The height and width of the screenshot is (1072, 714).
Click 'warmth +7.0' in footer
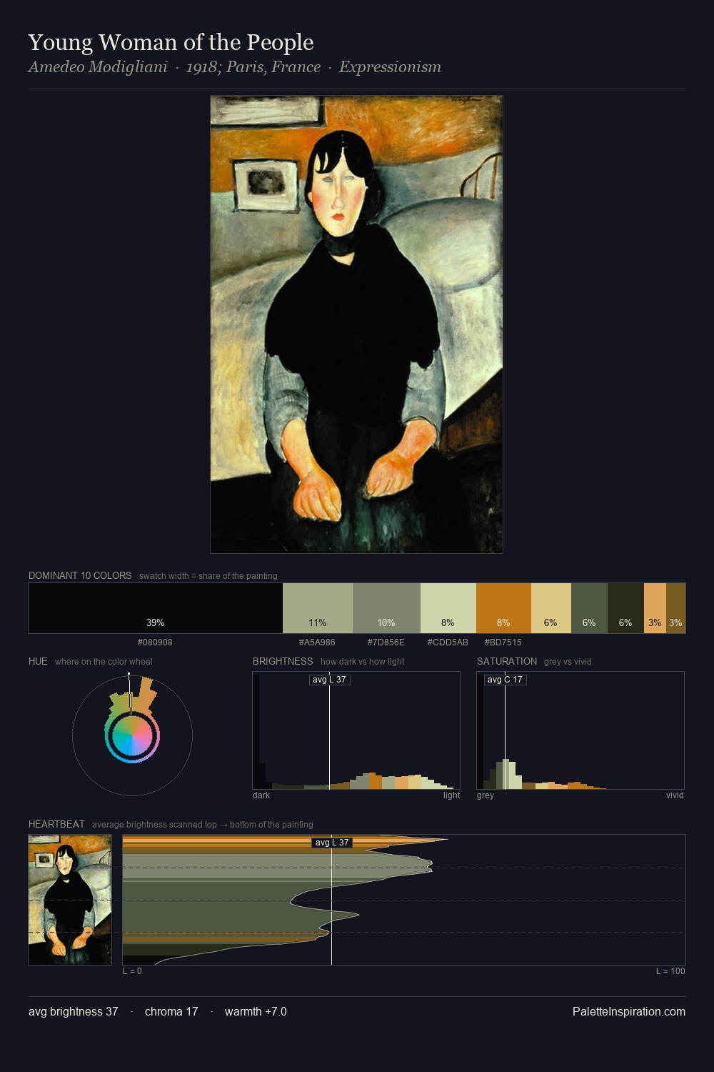point(256,1012)
